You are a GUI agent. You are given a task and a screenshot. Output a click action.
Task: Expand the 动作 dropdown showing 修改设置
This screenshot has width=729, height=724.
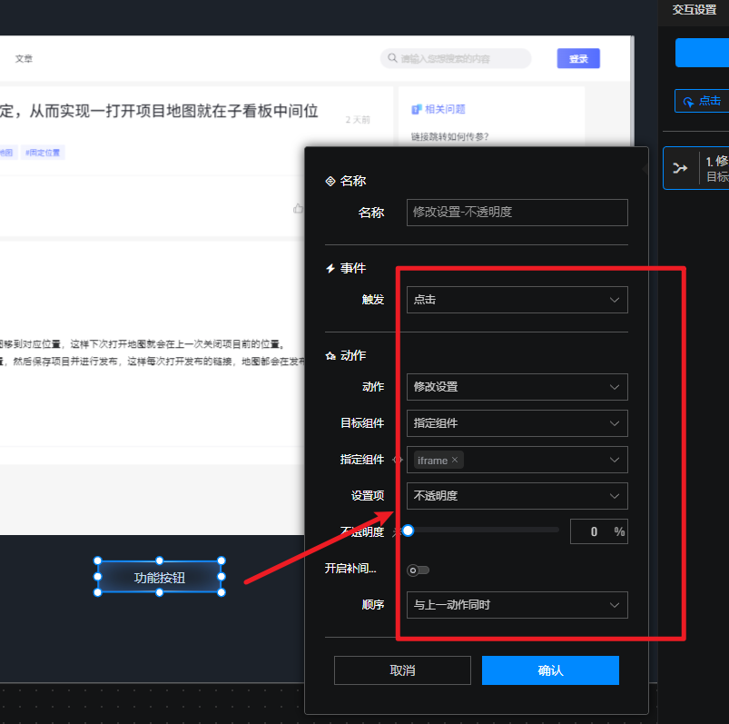coord(517,387)
